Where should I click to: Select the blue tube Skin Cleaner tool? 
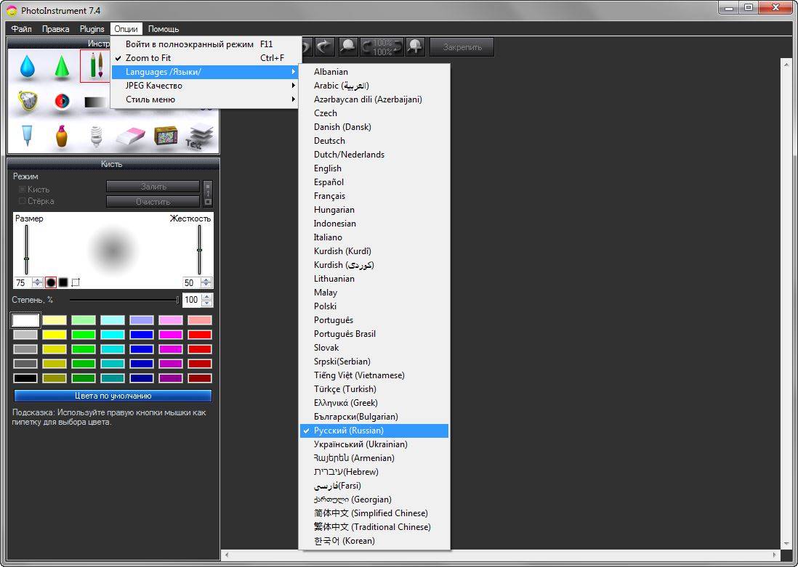pyautogui.click(x=28, y=136)
